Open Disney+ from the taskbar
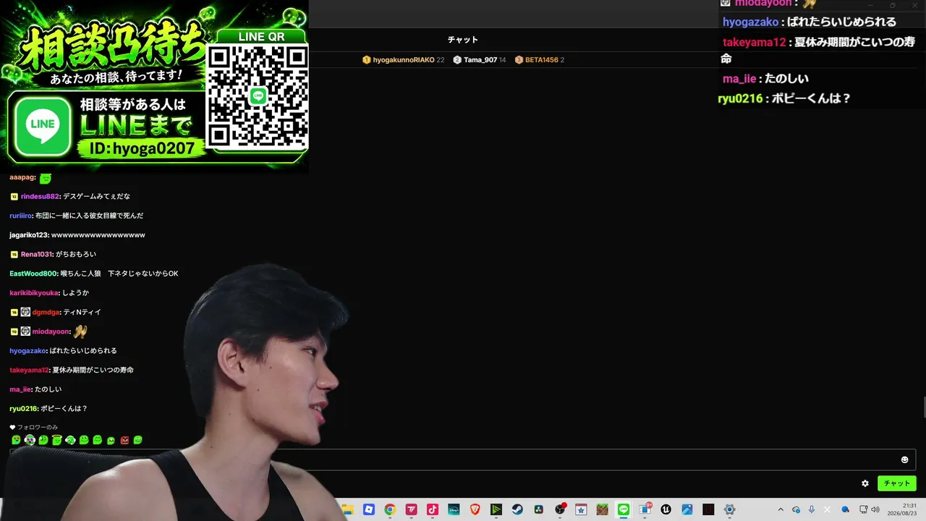This screenshot has height=521, width=926. 454,509
